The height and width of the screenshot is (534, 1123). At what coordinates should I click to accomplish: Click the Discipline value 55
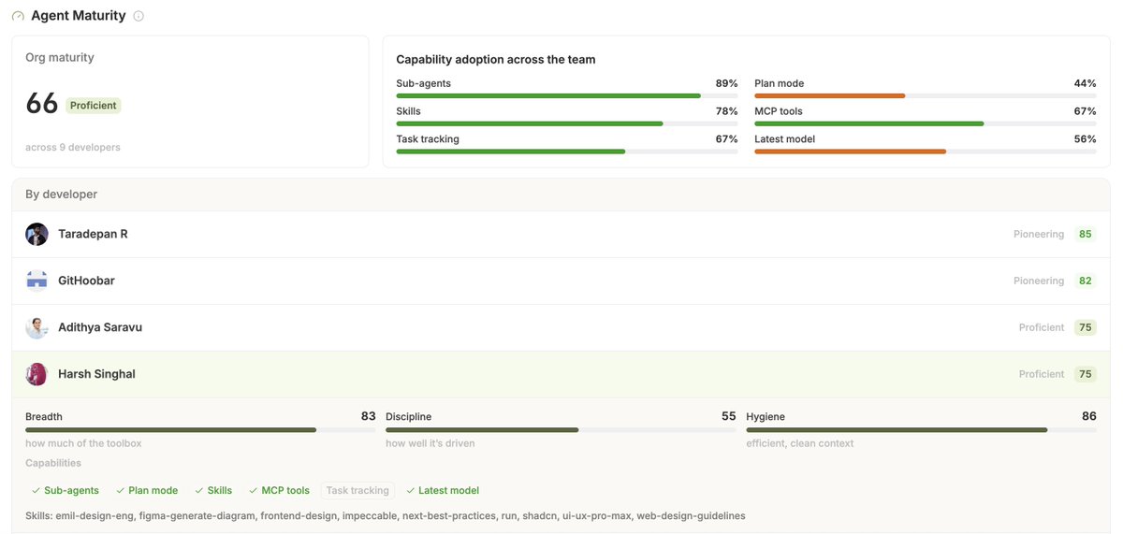[x=729, y=416]
